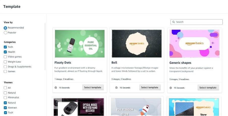Select template for Floaty Dots
Screen dimensions: 228x116
coord(93,88)
